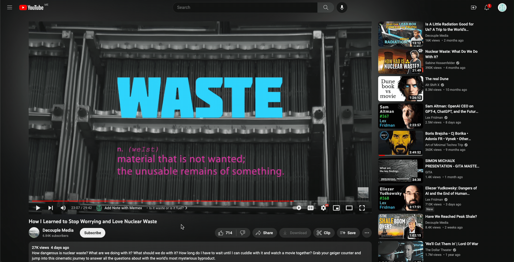Play the paused video
Screen dimensions: 514x262
point(38,208)
